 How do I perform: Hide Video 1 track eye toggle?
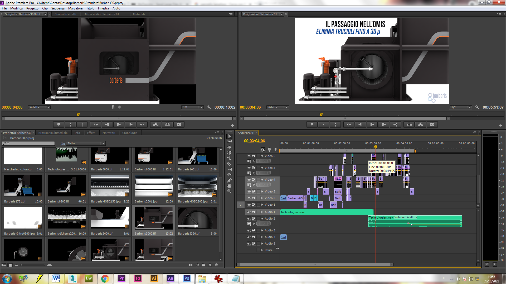(249, 205)
